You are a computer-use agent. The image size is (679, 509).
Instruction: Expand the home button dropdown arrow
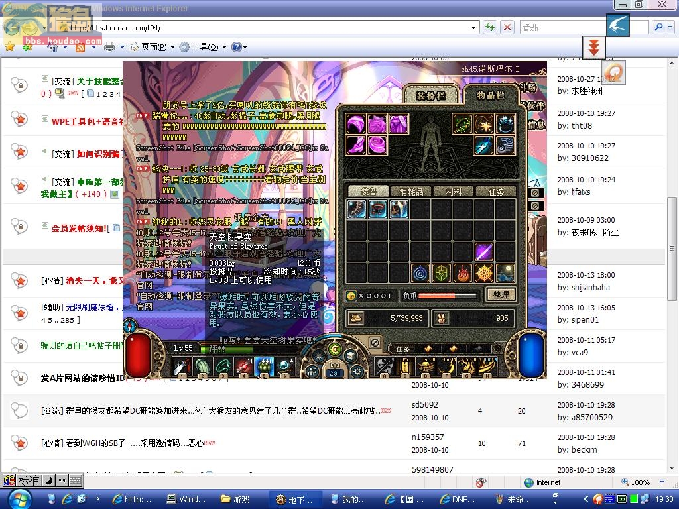coord(65,47)
